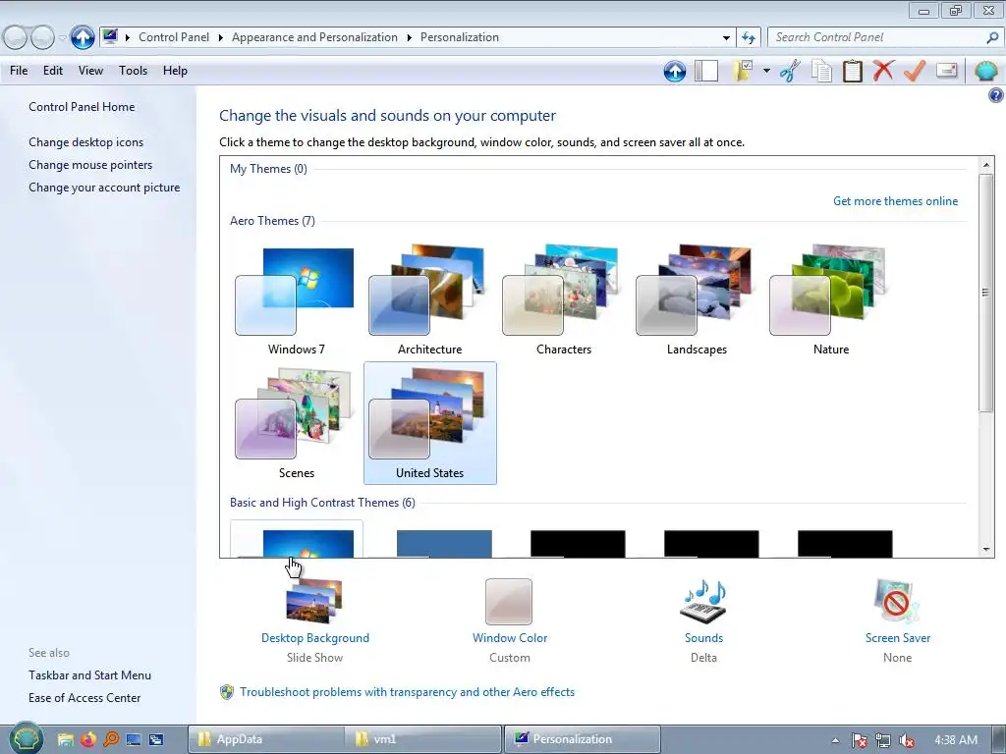1006x754 pixels.
Task: Open Change mouse pointers link
Action: [90, 165]
